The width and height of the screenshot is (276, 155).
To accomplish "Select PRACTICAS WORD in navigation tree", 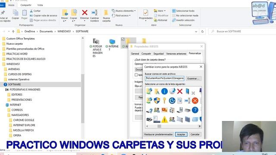I will [17, 54].
